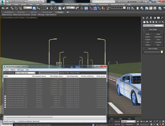Image resolution: width=165 pixels, height=126 pixels.
Task: Expand the Nom d'objet 3ds Max filter dropdown
Action: coord(25,73)
